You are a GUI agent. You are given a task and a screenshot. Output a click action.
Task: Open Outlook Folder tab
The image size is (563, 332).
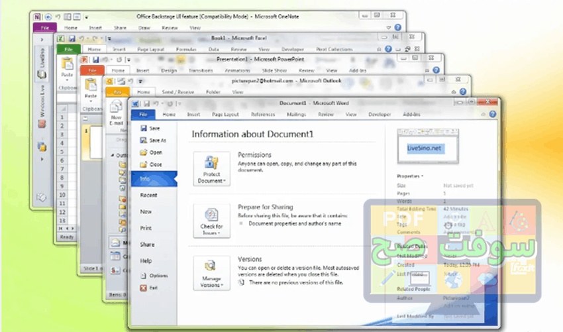(213, 92)
